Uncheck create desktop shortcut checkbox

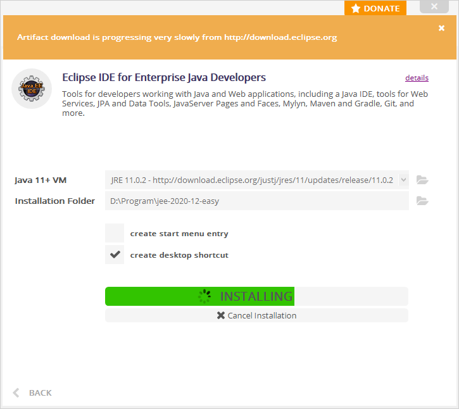(115, 255)
